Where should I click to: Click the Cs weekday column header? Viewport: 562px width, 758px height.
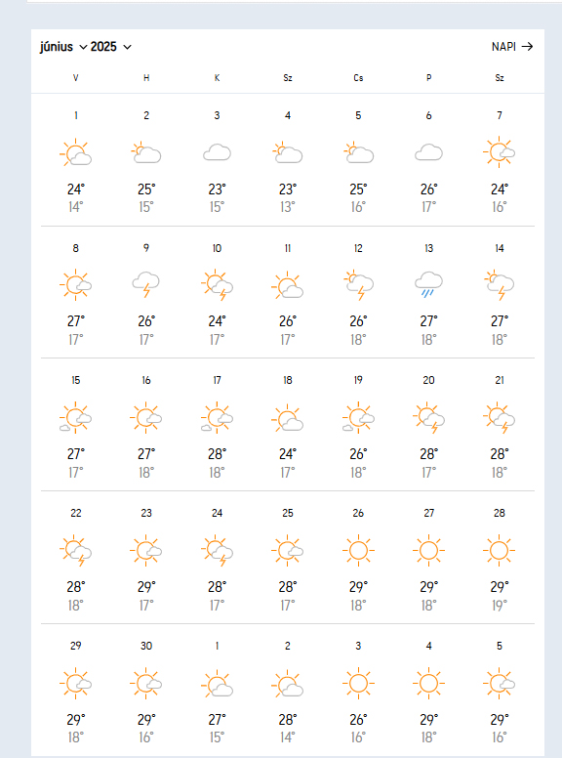point(358,78)
